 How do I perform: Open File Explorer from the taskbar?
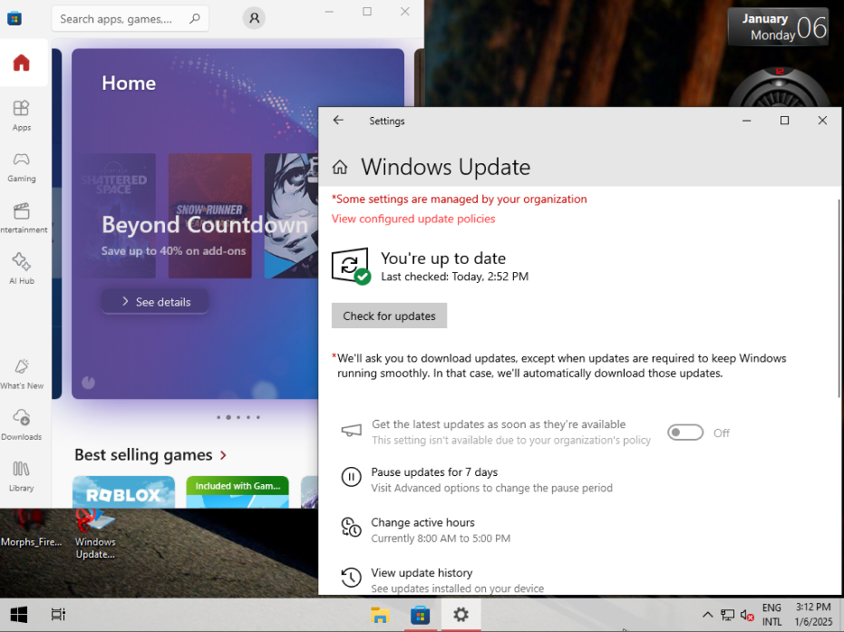[380, 615]
